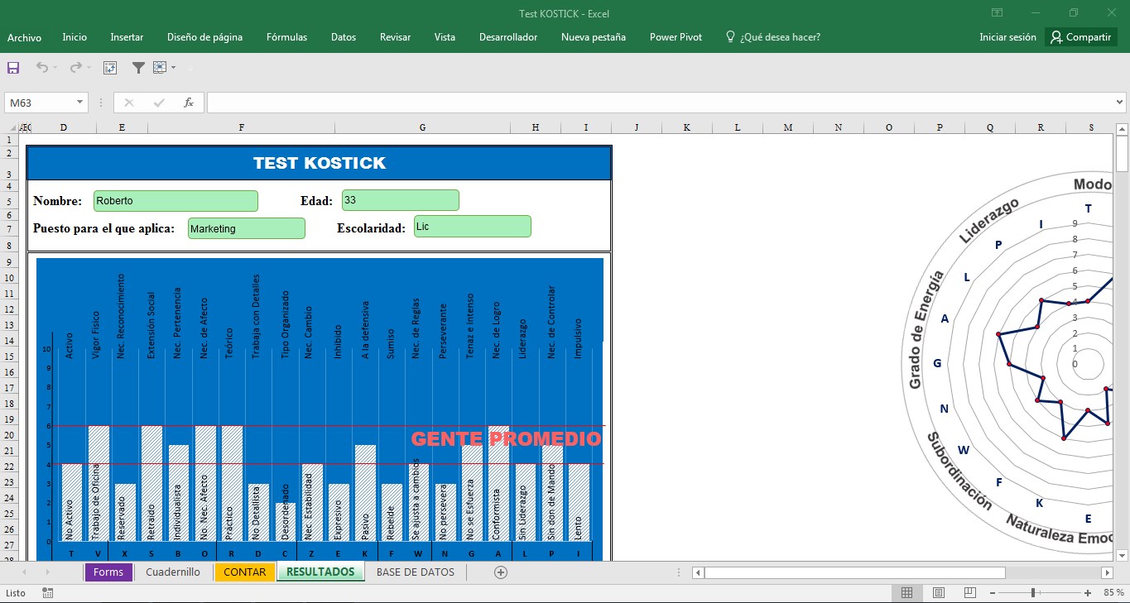Open the Name Box dropdown arrow
Screen dimensions: 1130x603
(80, 103)
